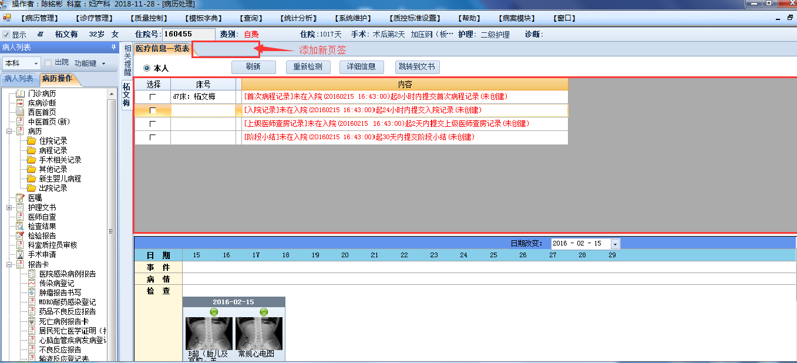797x363 pixels.
Task: Open the 日期改变 date picker dropdown
Action: coord(615,244)
